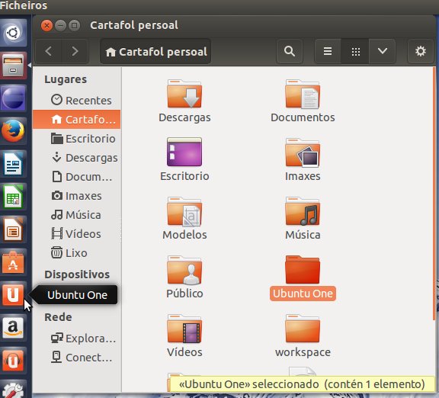Image resolution: width=439 pixels, height=398 pixels.
Task: Open Escritorio in the sidebar
Action: click(77, 138)
